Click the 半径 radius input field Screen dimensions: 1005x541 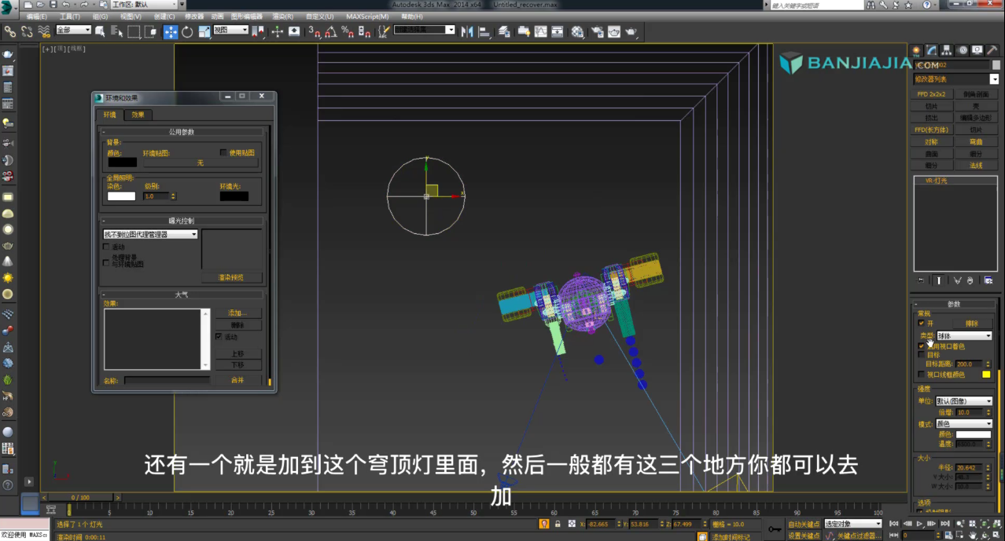click(x=967, y=467)
